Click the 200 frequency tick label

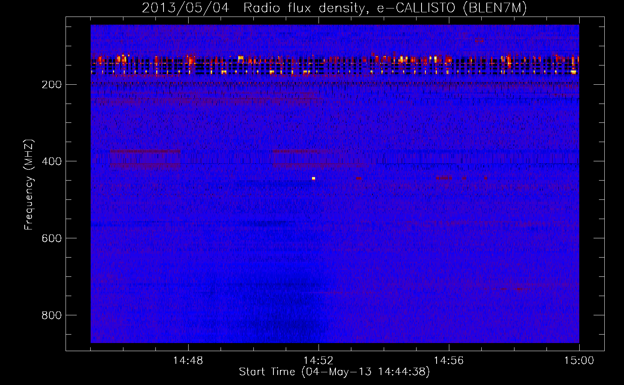coord(51,85)
